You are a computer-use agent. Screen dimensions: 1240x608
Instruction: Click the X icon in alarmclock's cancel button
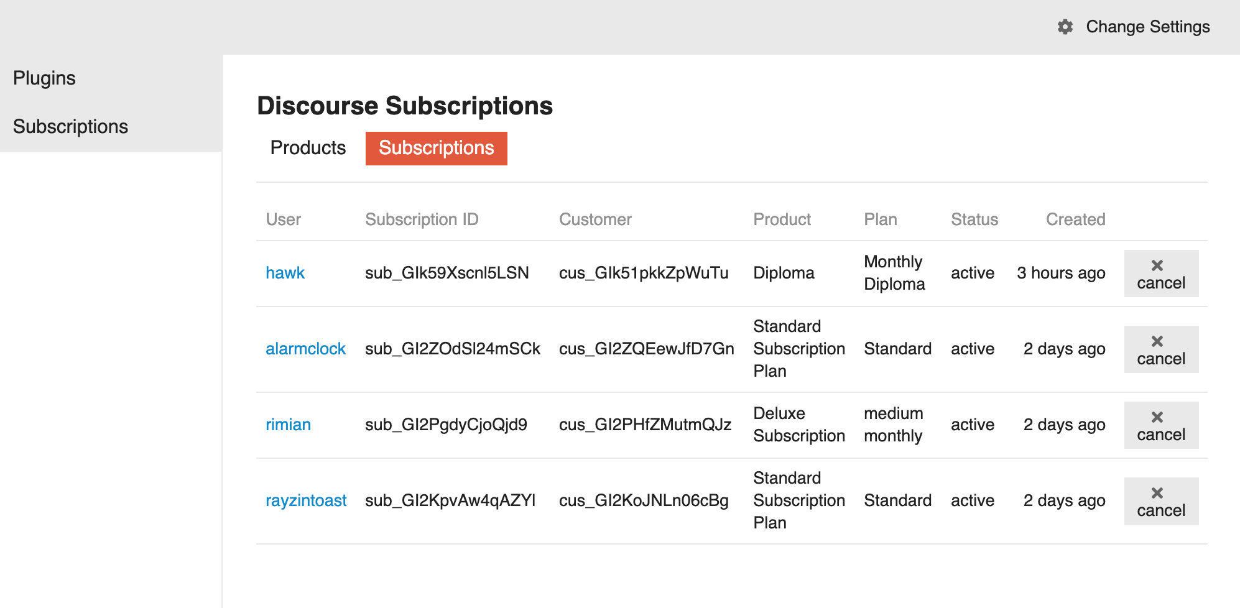coord(1157,341)
